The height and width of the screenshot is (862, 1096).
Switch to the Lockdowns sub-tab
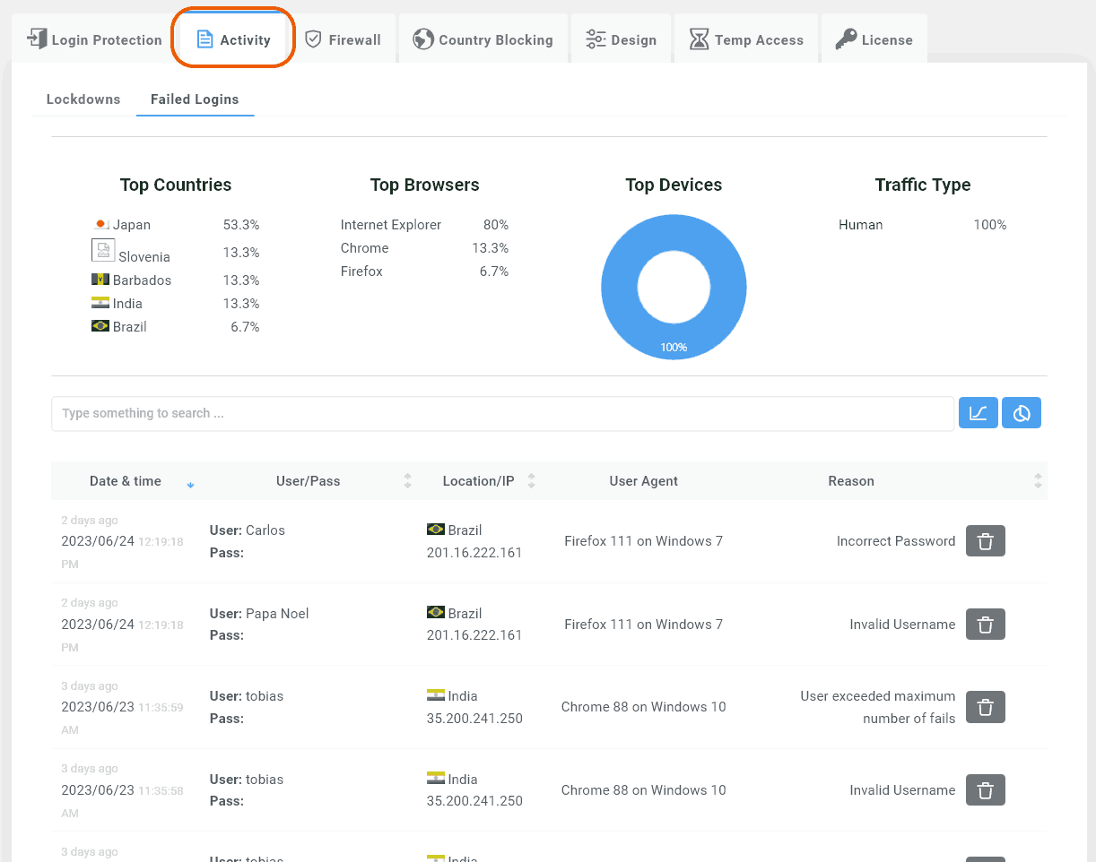[83, 99]
